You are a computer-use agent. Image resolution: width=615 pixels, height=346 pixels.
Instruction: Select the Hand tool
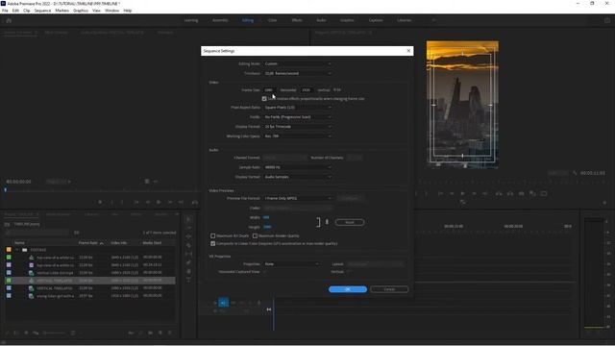point(188,271)
